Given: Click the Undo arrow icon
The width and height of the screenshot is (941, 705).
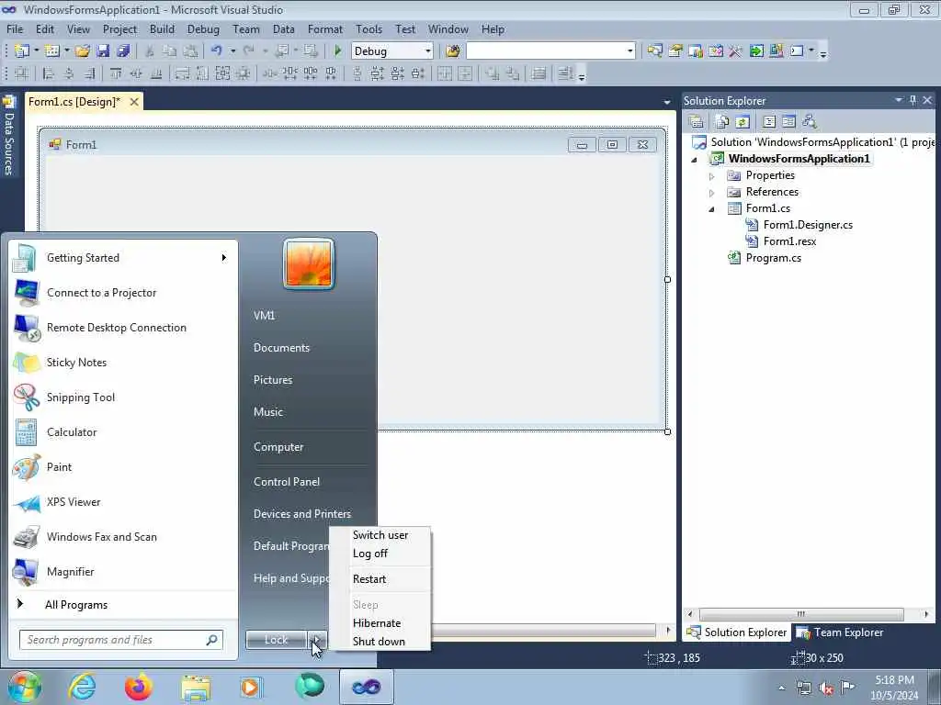Looking at the screenshot, I should (217, 51).
